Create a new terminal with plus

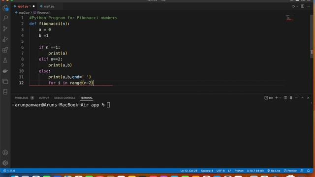point(277,98)
